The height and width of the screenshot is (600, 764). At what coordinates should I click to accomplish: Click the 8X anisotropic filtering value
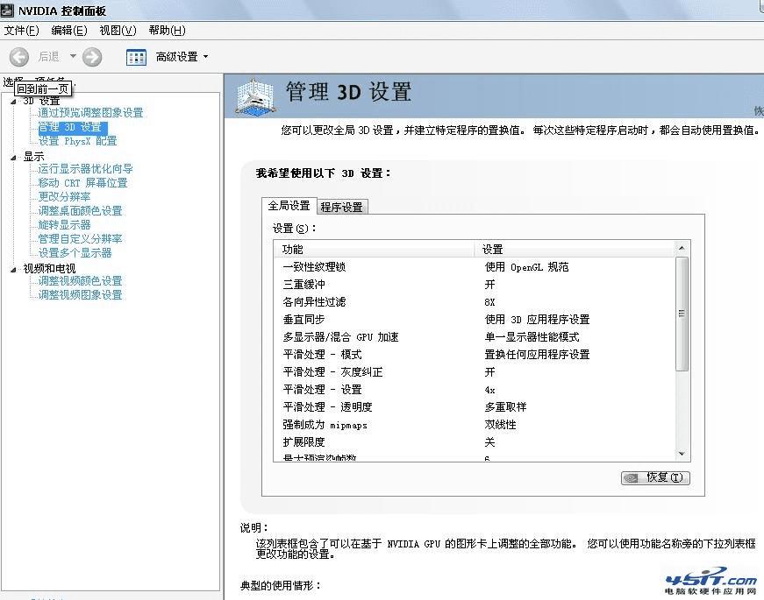489,302
